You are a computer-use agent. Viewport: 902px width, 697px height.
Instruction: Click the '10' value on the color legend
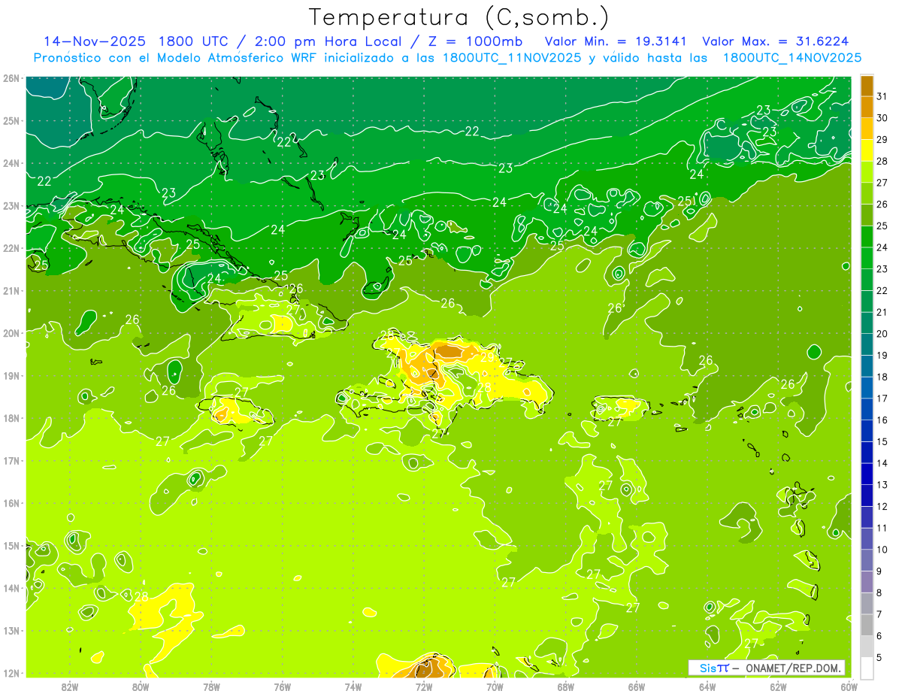882,550
